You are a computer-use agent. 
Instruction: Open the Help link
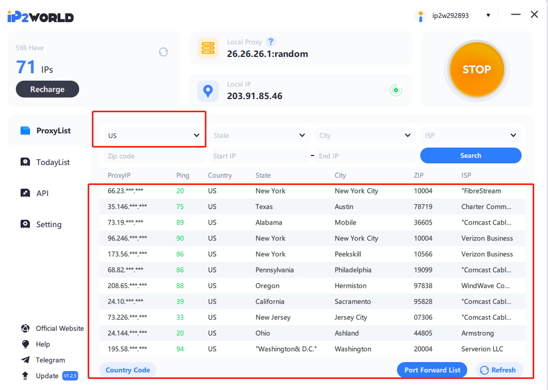point(43,344)
